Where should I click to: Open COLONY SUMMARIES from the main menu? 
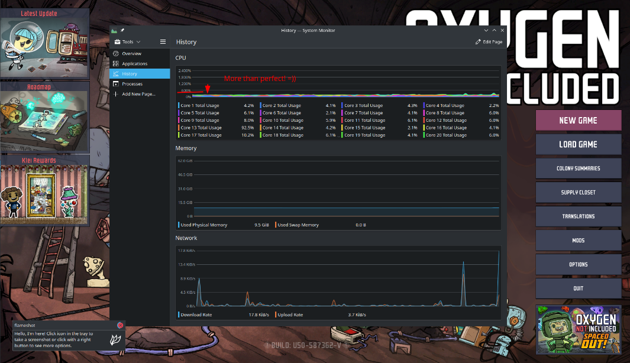click(x=578, y=168)
